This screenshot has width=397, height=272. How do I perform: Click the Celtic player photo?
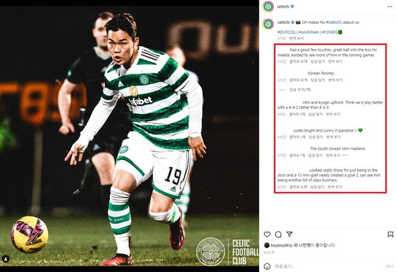[129, 136]
